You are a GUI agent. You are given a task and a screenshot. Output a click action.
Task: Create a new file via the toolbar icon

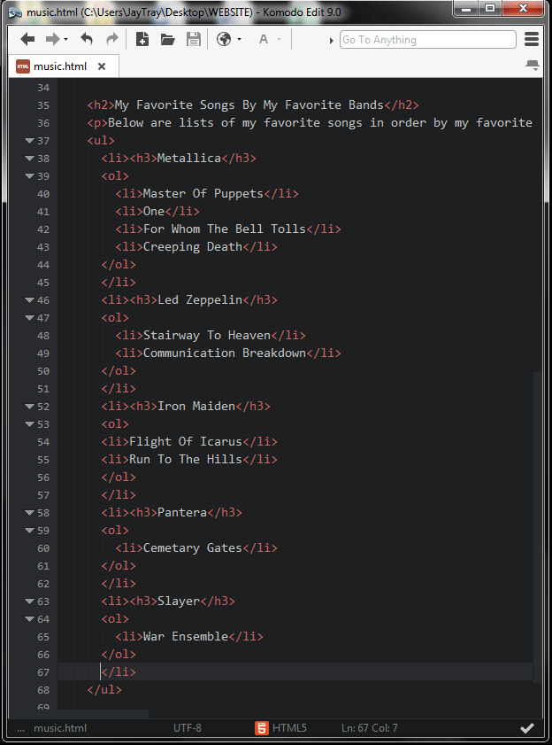pyautogui.click(x=141, y=39)
